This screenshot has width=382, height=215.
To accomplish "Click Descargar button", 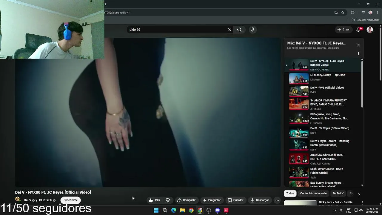I will pos(260,200).
